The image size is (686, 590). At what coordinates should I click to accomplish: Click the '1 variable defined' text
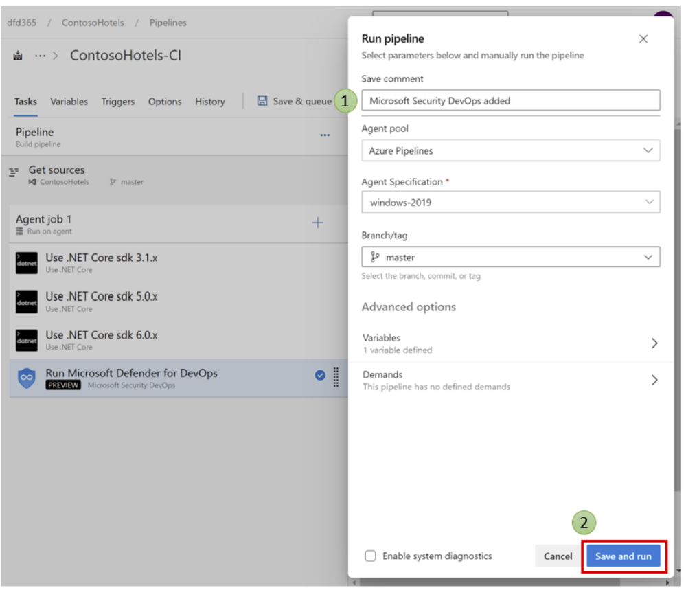click(x=398, y=350)
